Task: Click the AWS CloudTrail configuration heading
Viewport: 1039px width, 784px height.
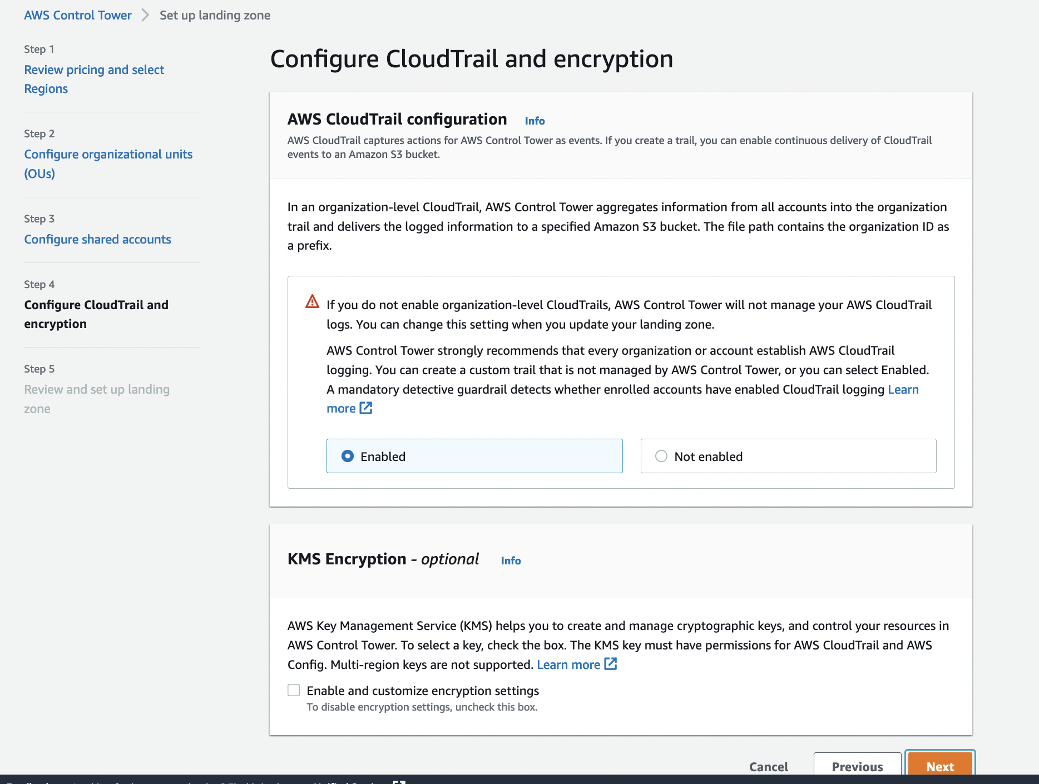Action: 397,119
